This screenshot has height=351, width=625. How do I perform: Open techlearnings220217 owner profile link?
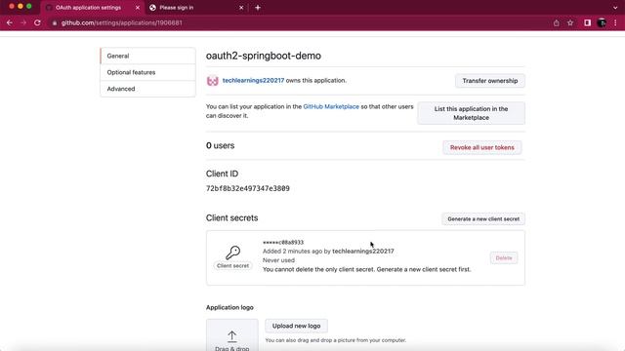click(253, 80)
